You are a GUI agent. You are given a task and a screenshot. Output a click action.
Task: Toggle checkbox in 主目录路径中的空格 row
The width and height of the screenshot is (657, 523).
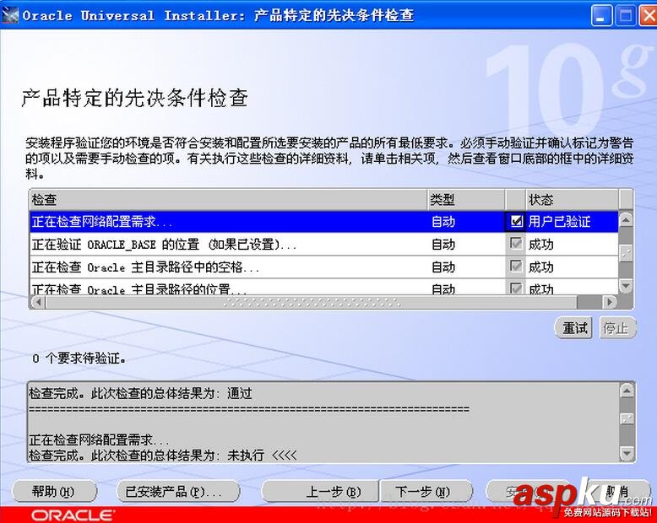[516, 266]
